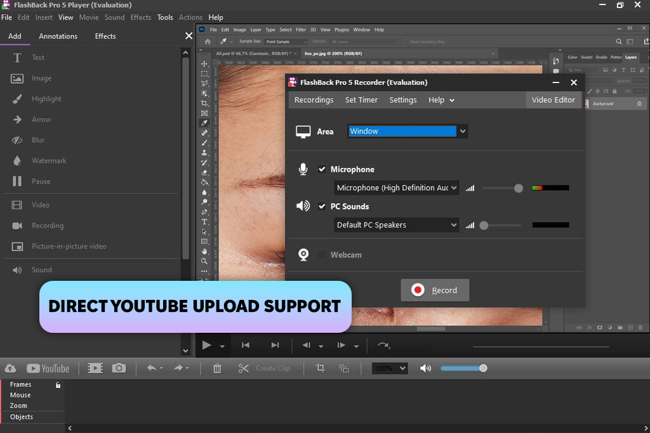Select the crop tool icon

click(320, 368)
